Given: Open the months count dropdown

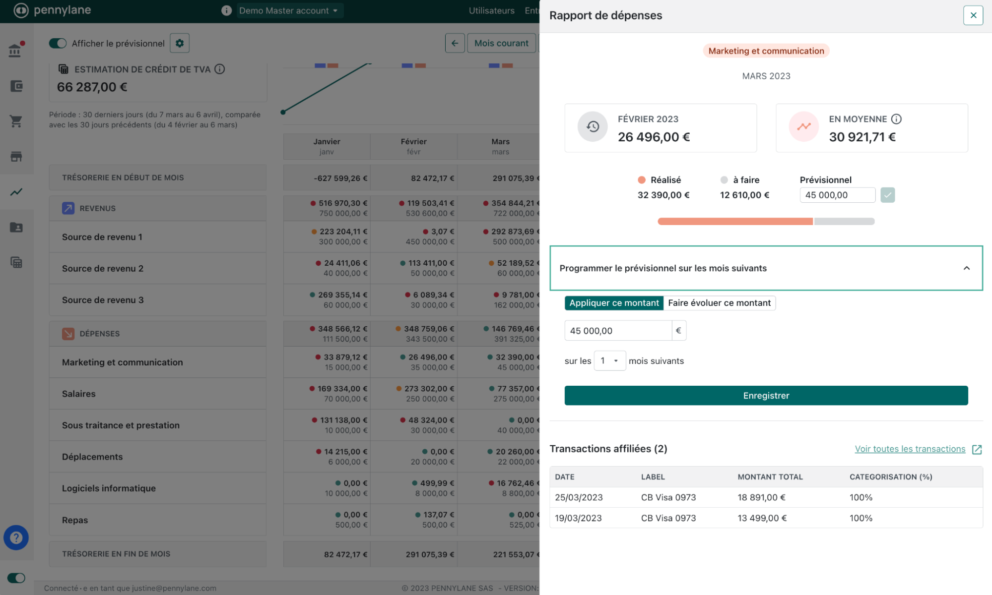Looking at the screenshot, I should click(609, 361).
